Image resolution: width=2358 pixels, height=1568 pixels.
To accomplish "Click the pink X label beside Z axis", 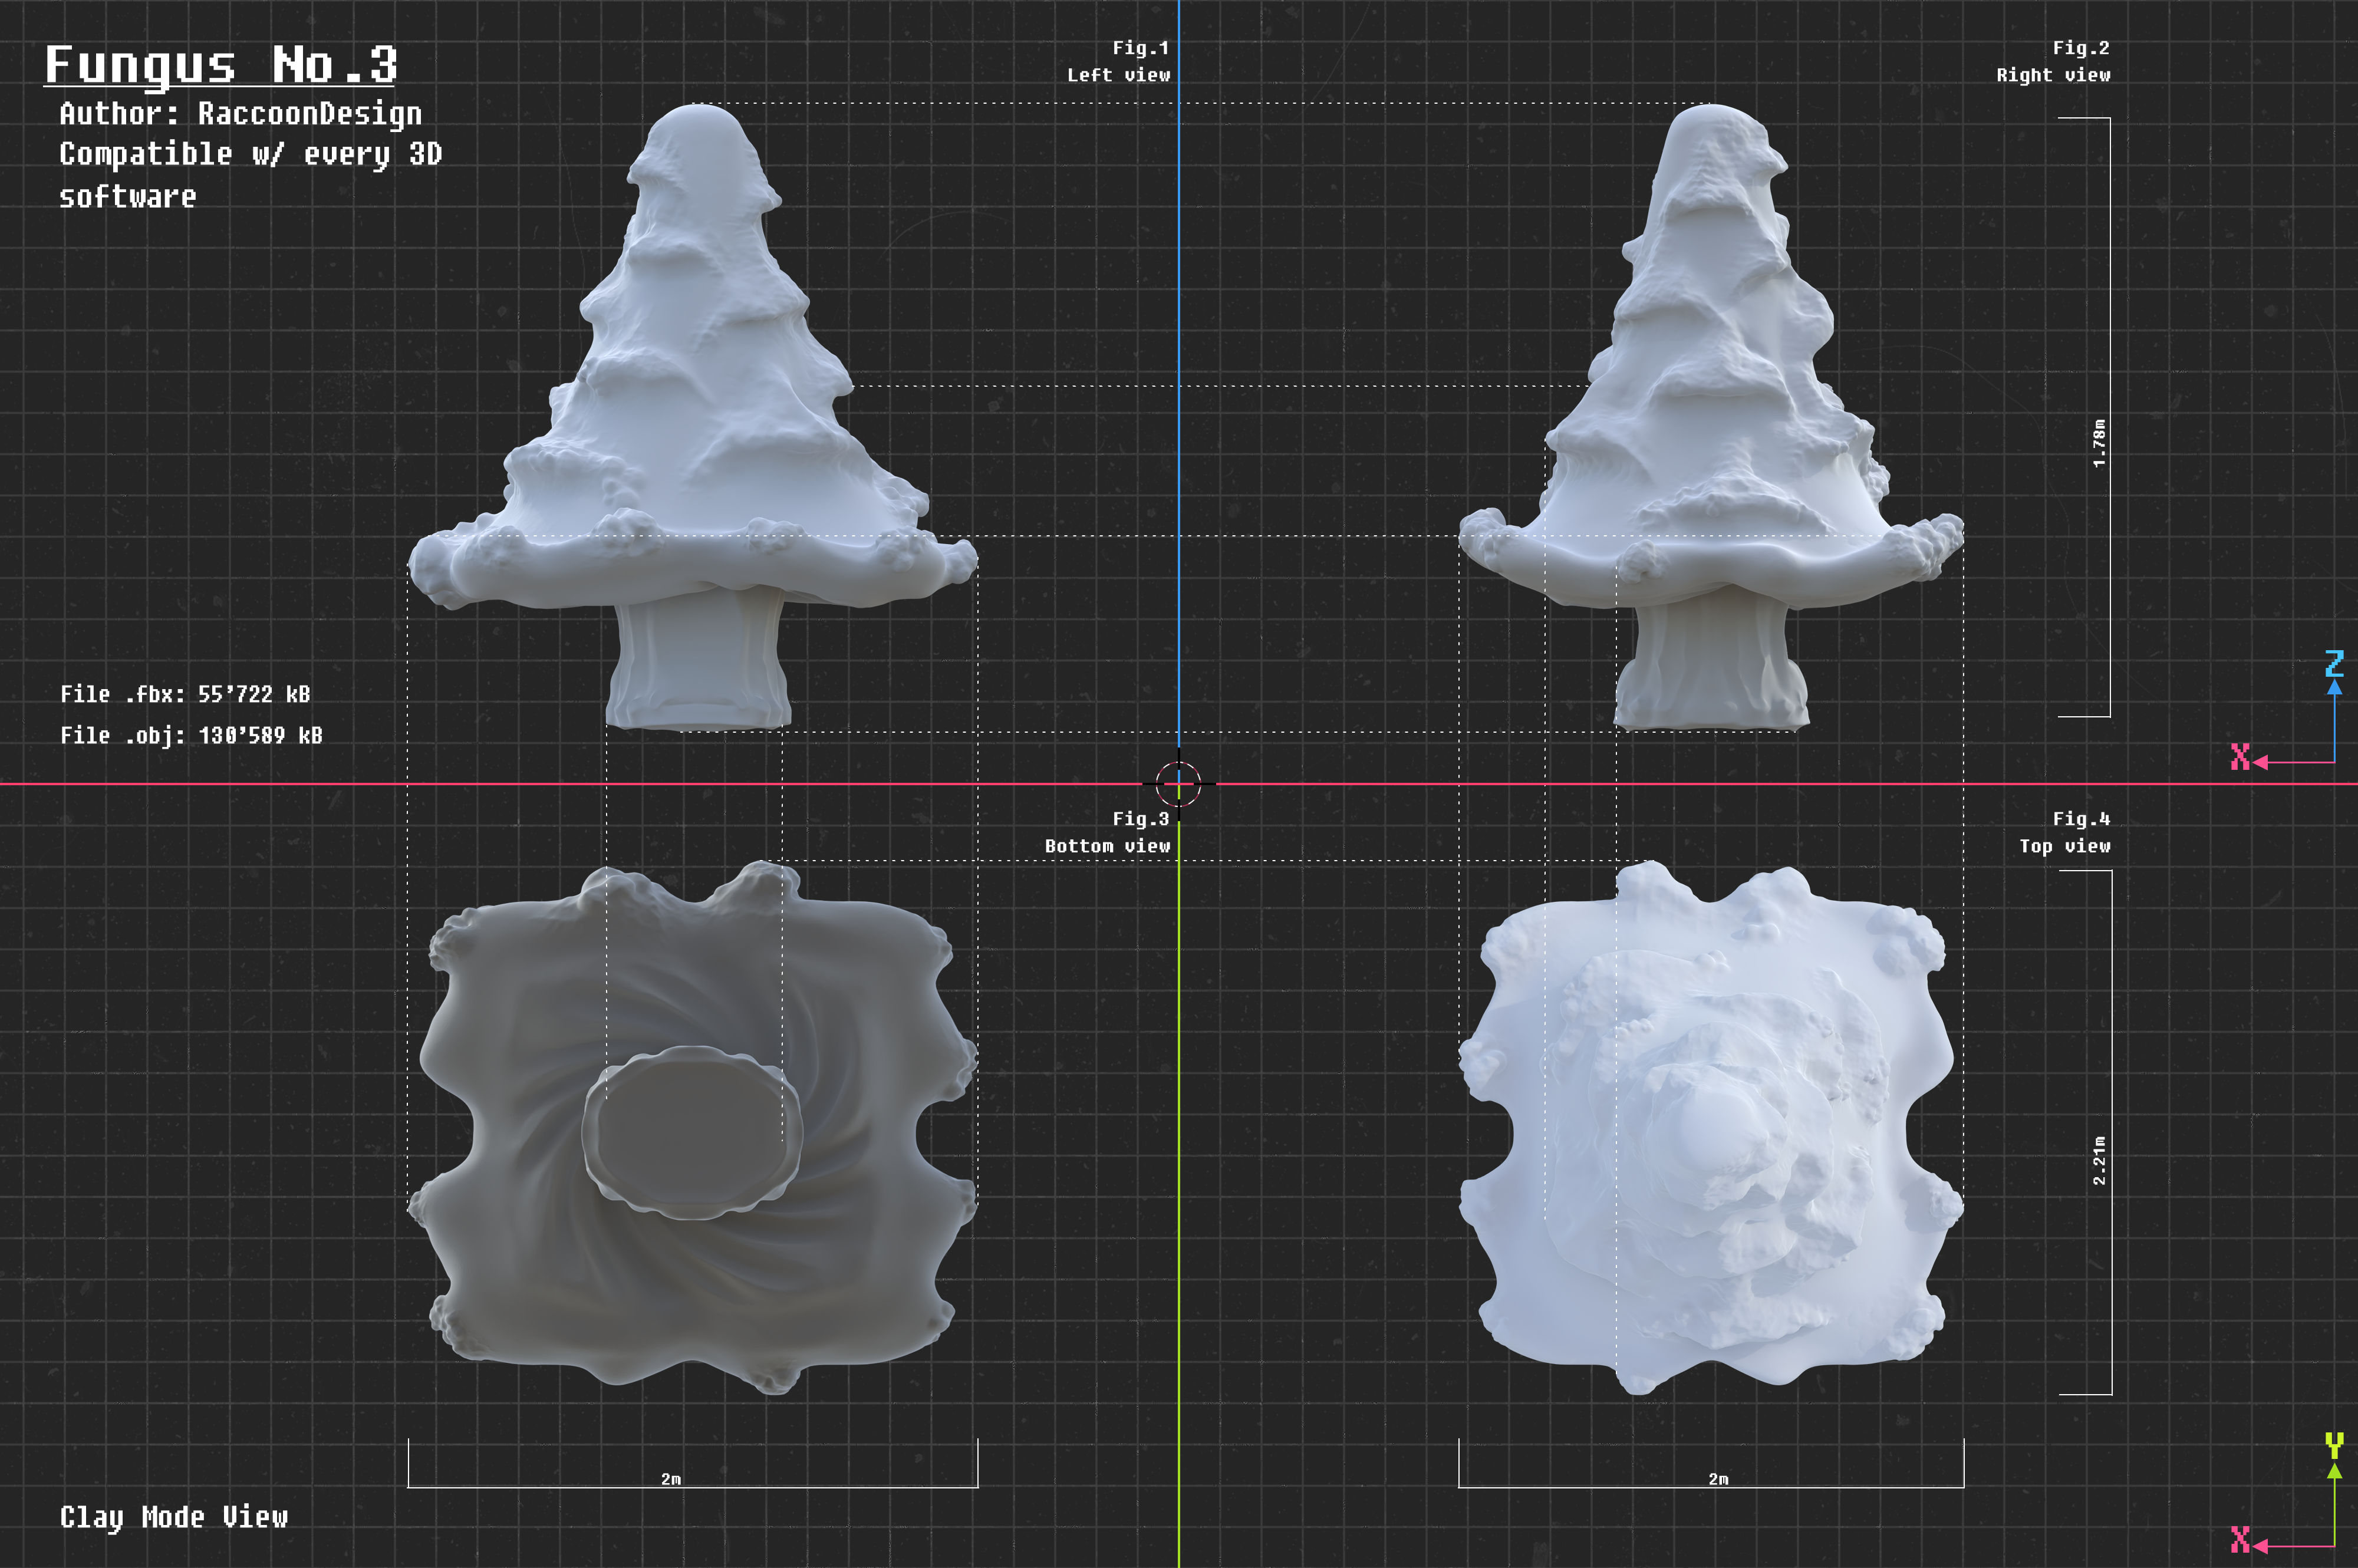I will [x=2240, y=757].
